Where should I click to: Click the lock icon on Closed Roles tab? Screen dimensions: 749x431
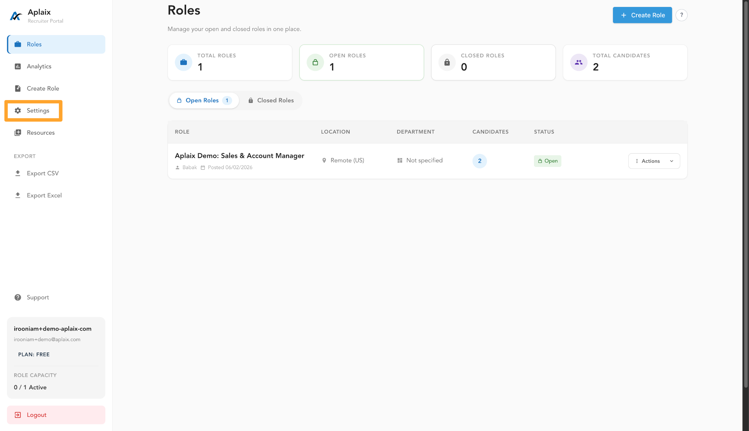click(x=251, y=100)
